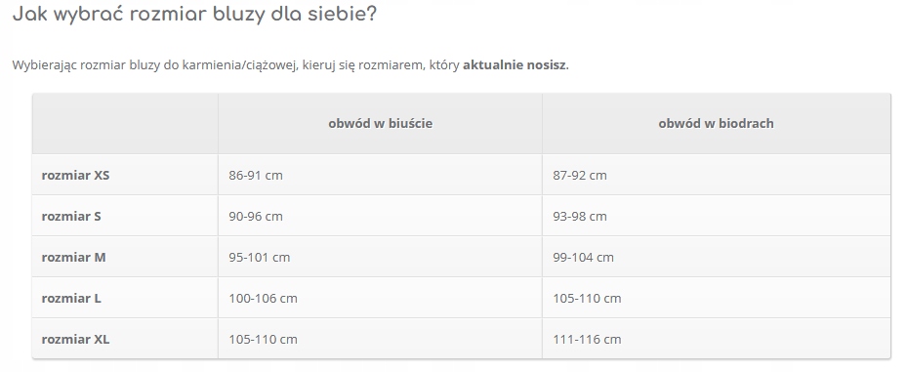Click the '95-101 cm' bust cell
Screen dimensions: 907x372
coord(380,257)
